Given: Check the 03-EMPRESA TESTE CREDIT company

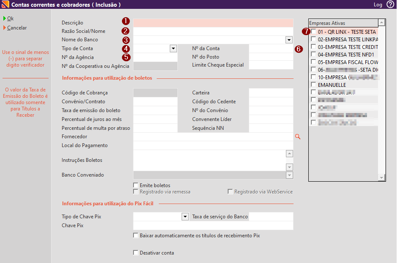Looking at the screenshot, I should [313, 47].
